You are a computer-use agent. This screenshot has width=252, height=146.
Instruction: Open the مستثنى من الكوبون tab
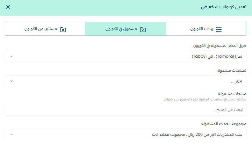45,29
